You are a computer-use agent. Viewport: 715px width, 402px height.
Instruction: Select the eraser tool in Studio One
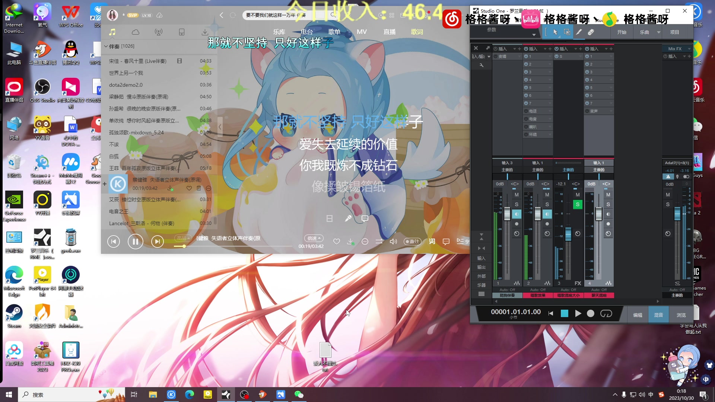point(591,32)
